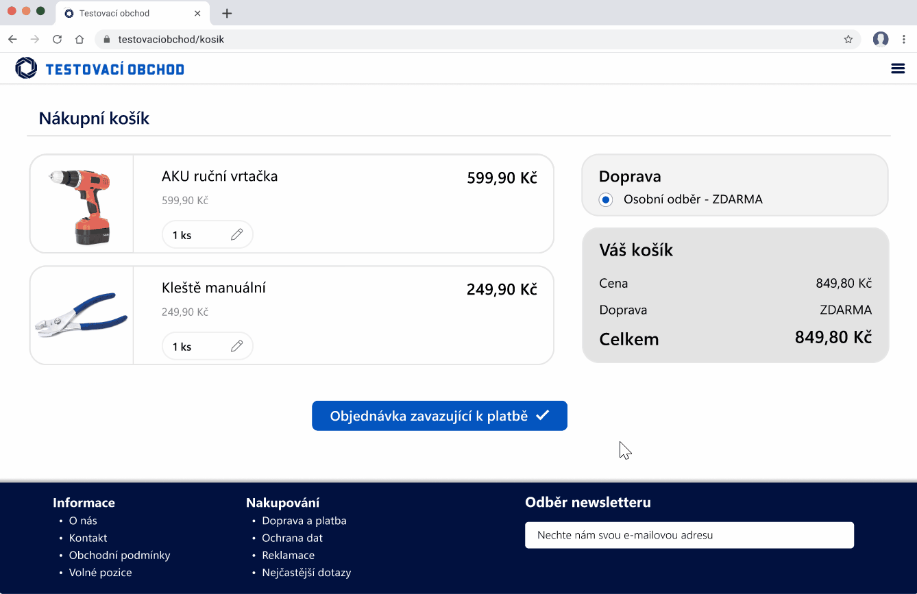Submit order via Objednávka zavazující k platbě

click(x=439, y=415)
